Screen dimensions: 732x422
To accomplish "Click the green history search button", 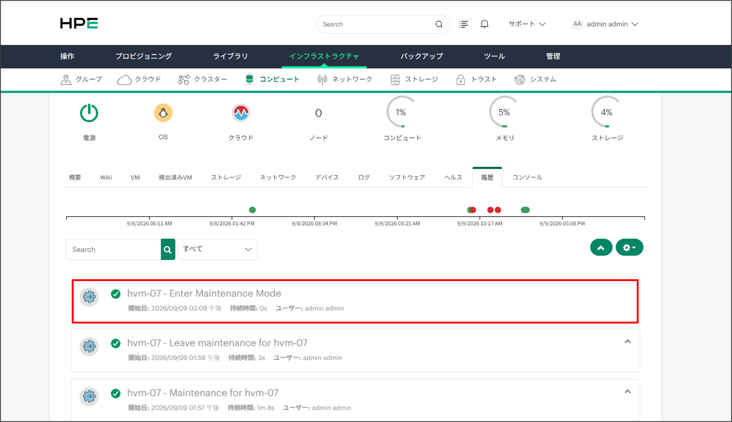I will [x=168, y=249].
